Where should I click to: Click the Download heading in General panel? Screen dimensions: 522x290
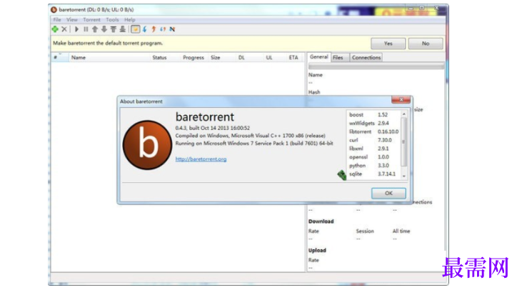point(321,221)
